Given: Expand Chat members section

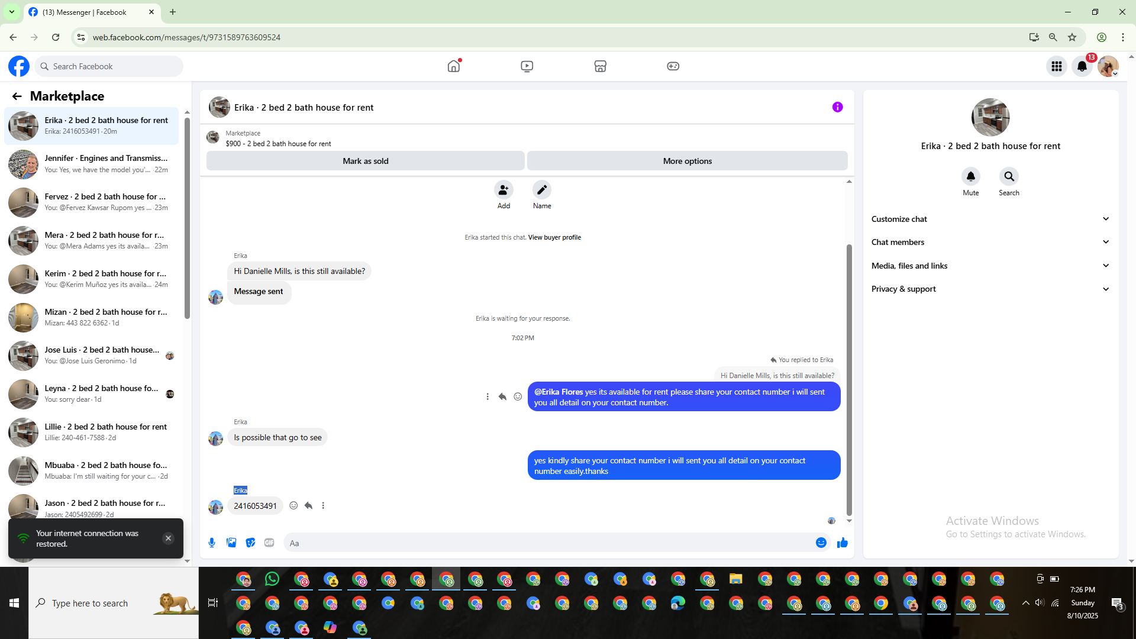Looking at the screenshot, I should tap(989, 242).
